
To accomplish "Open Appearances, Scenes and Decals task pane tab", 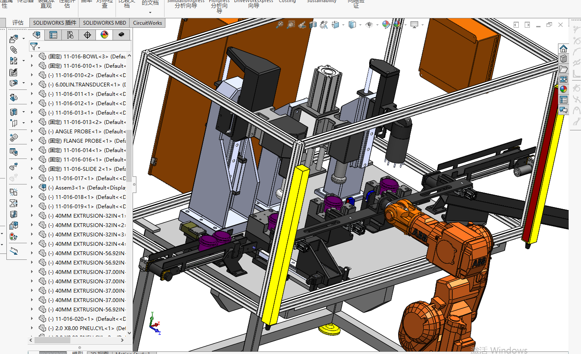I will click(x=564, y=89).
